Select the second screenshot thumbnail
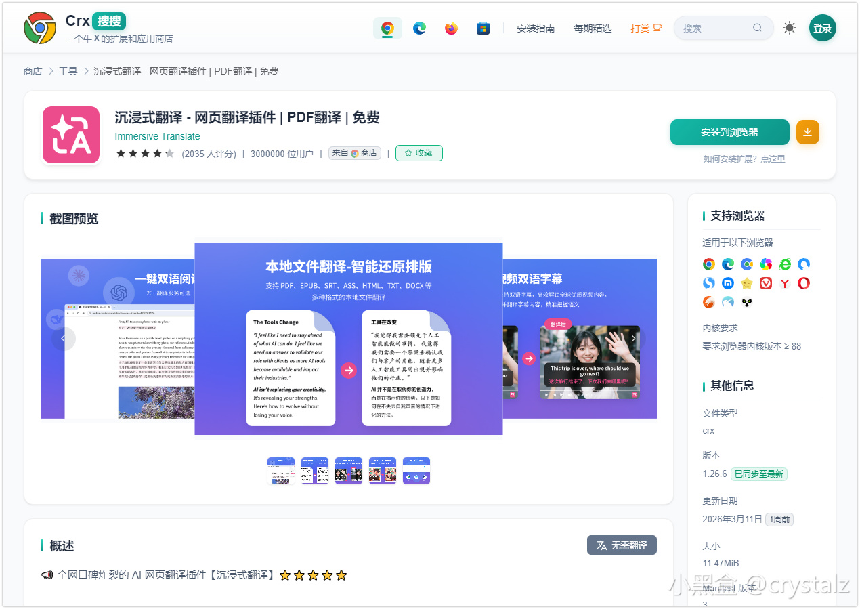Viewport: 860px width, 609px height. coord(315,471)
